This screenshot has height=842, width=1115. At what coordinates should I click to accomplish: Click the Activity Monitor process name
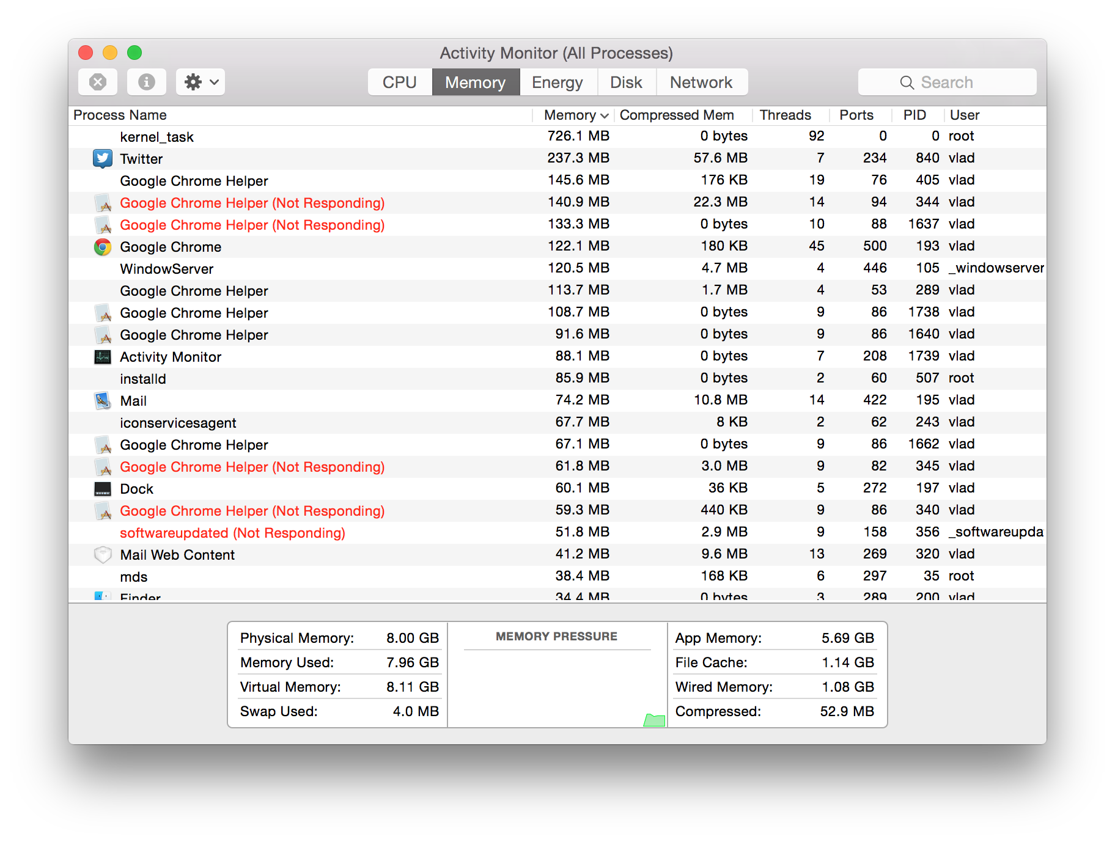pos(171,357)
